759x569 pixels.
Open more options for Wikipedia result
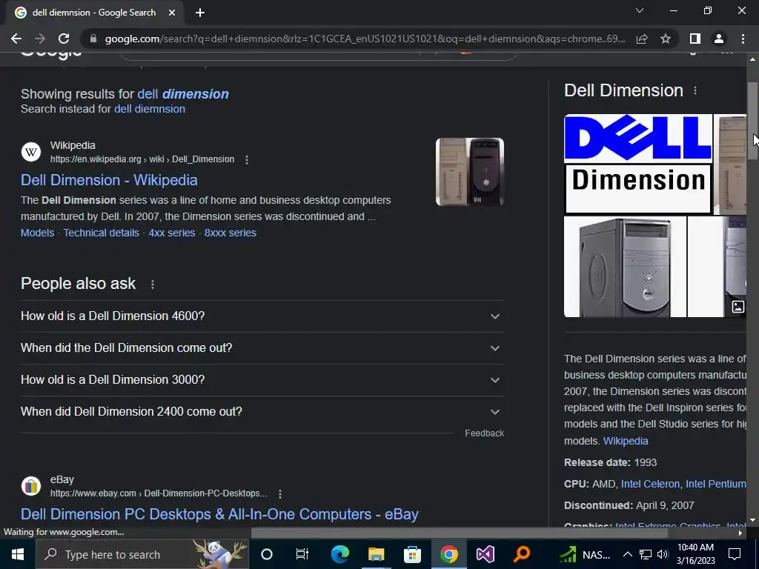pos(247,160)
